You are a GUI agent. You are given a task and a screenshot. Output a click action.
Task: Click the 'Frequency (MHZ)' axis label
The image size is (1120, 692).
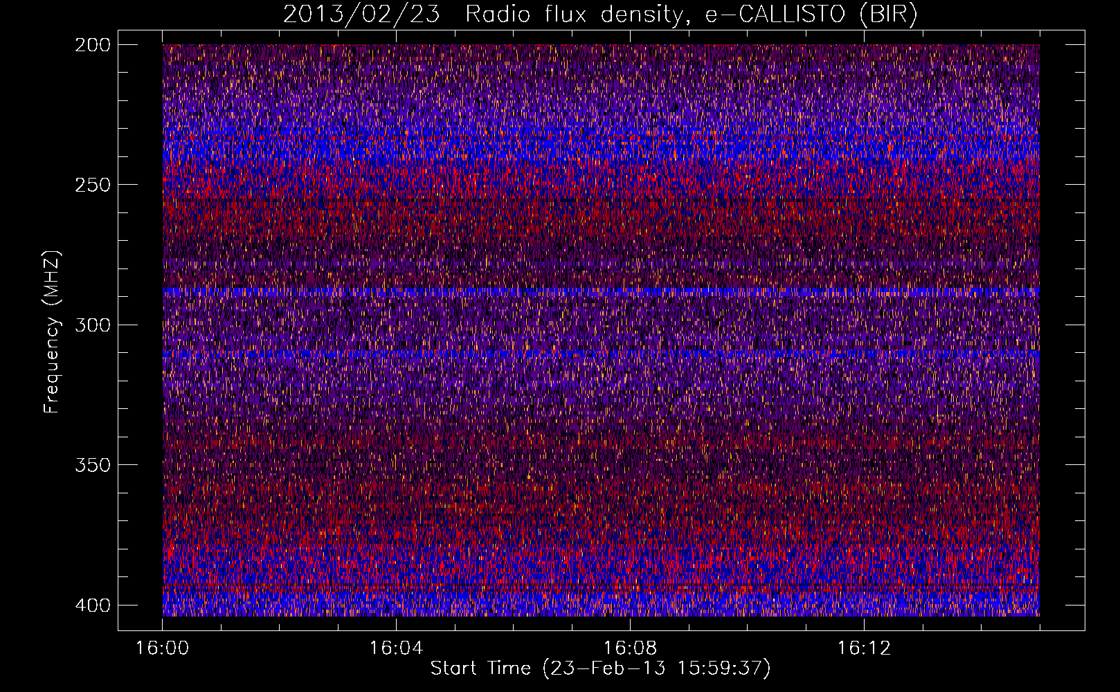pos(52,332)
